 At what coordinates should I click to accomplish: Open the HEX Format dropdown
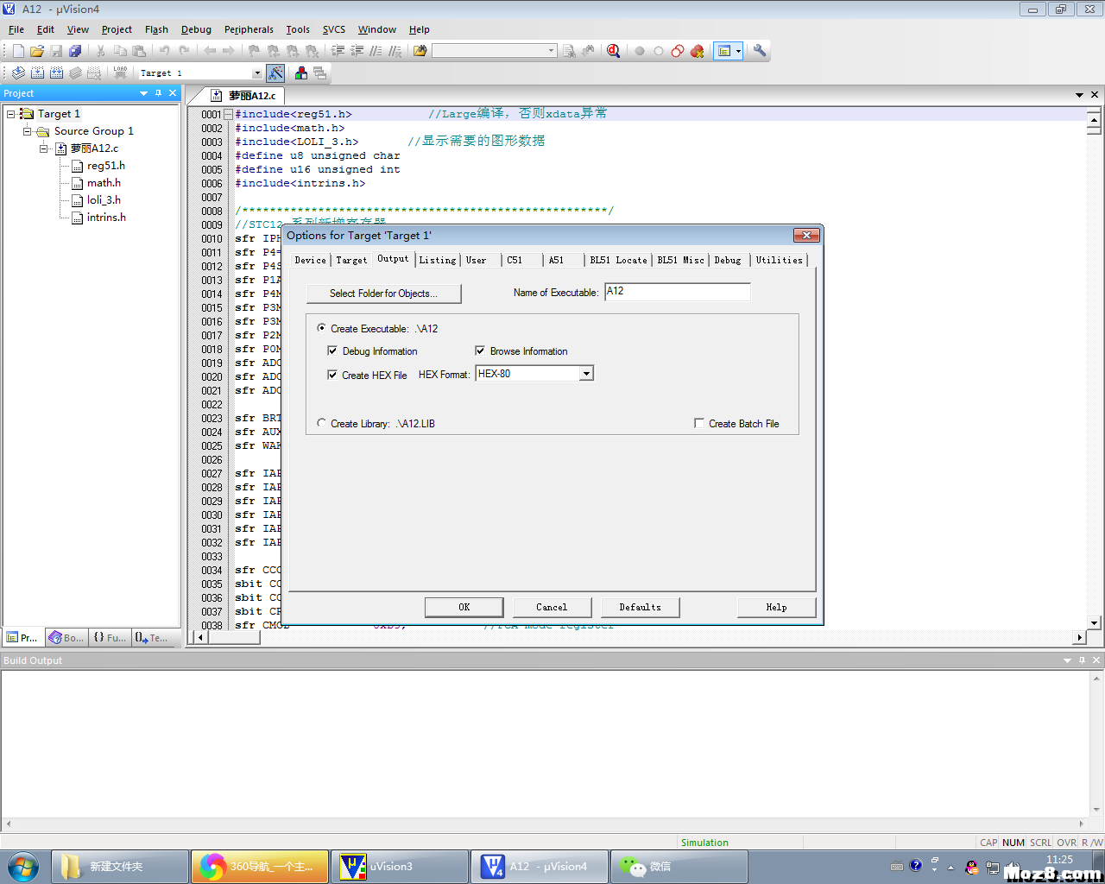point(586,374)
